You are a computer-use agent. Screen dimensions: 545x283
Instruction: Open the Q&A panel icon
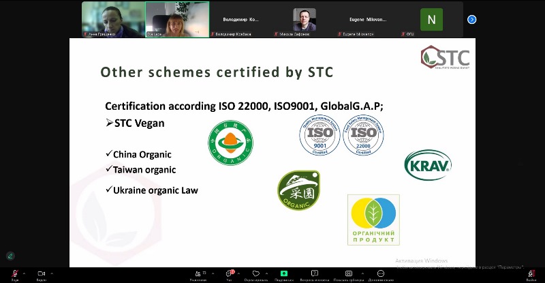315,273
